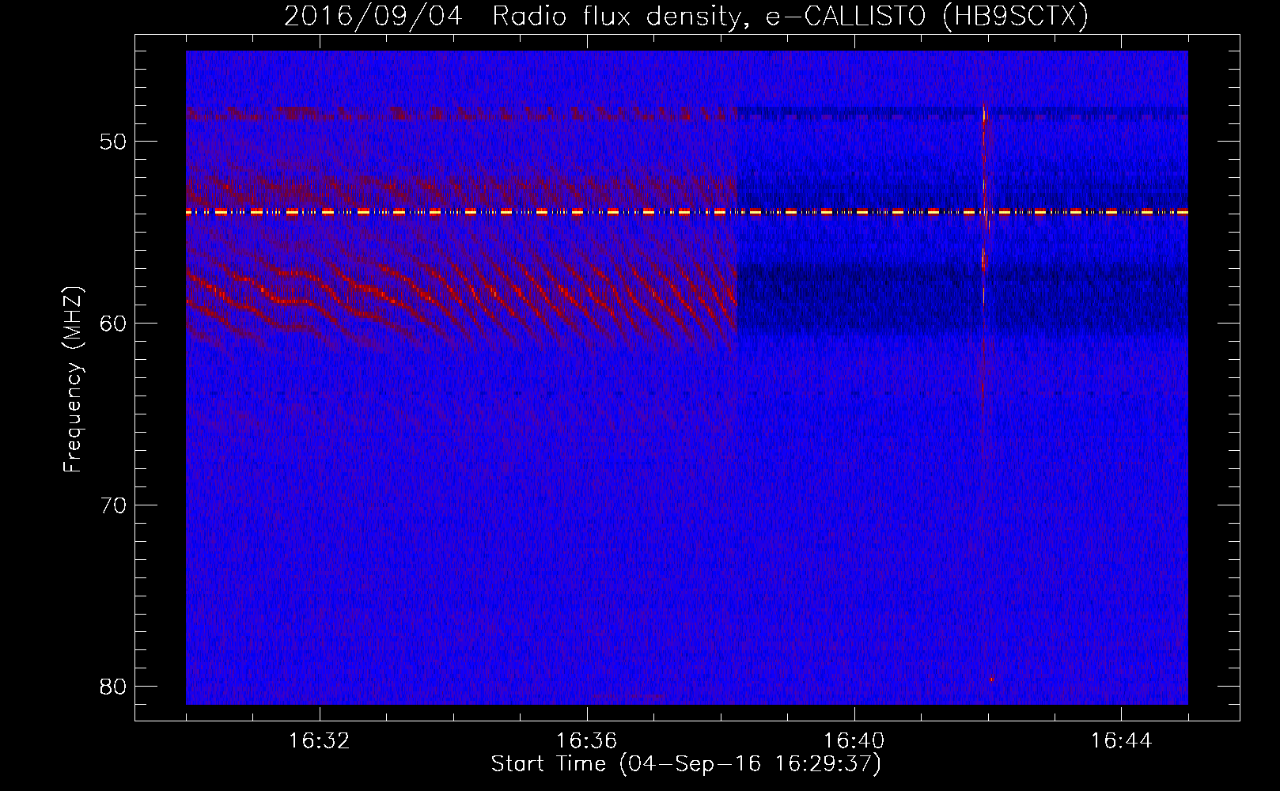1280x791 pixels.
Task: Click the plot title '2016/09/04 Radio flux density, e-CALLISTO (HB9SCTX)'
Action: click(x=686, y=16)
